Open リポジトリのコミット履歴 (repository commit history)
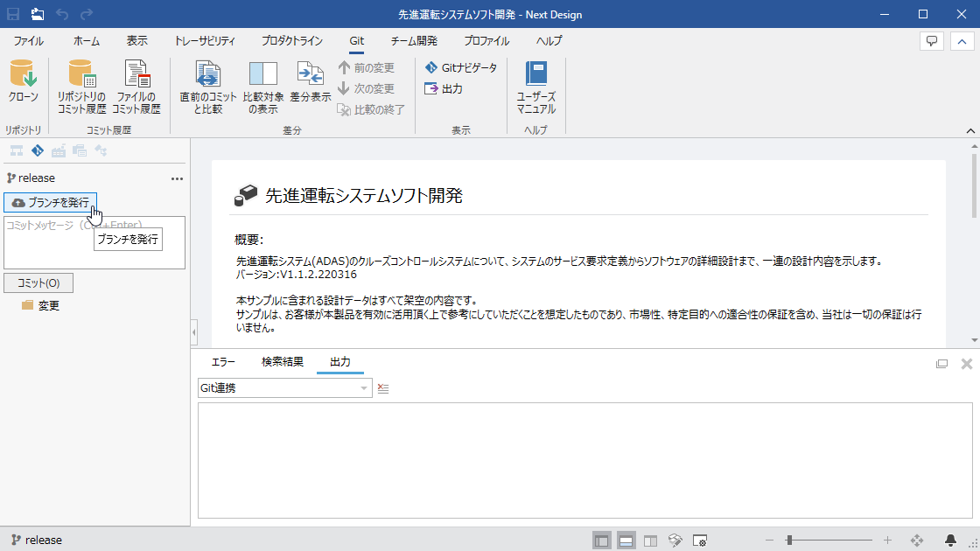Screen dimensions: 980x551 [82, 87]
